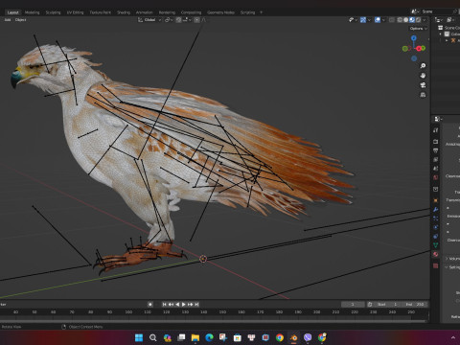Click the Play animation button

[184, 305]
